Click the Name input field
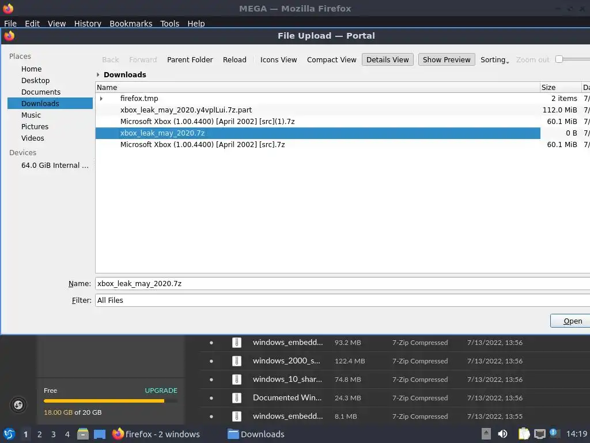 tap(342, 284)
